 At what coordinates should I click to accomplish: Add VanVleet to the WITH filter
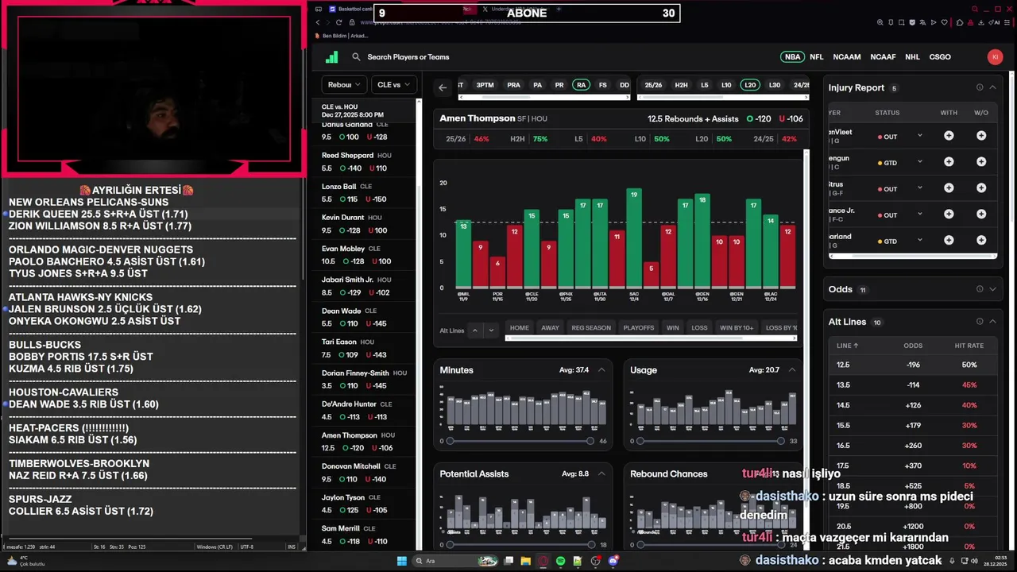pyautogui.click(x=949, y=137)
